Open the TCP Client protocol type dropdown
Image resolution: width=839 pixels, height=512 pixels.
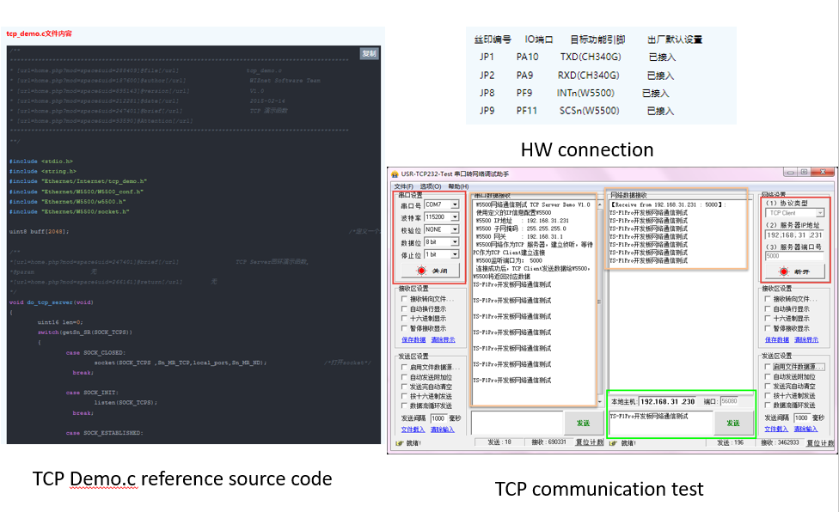point(820,213)
